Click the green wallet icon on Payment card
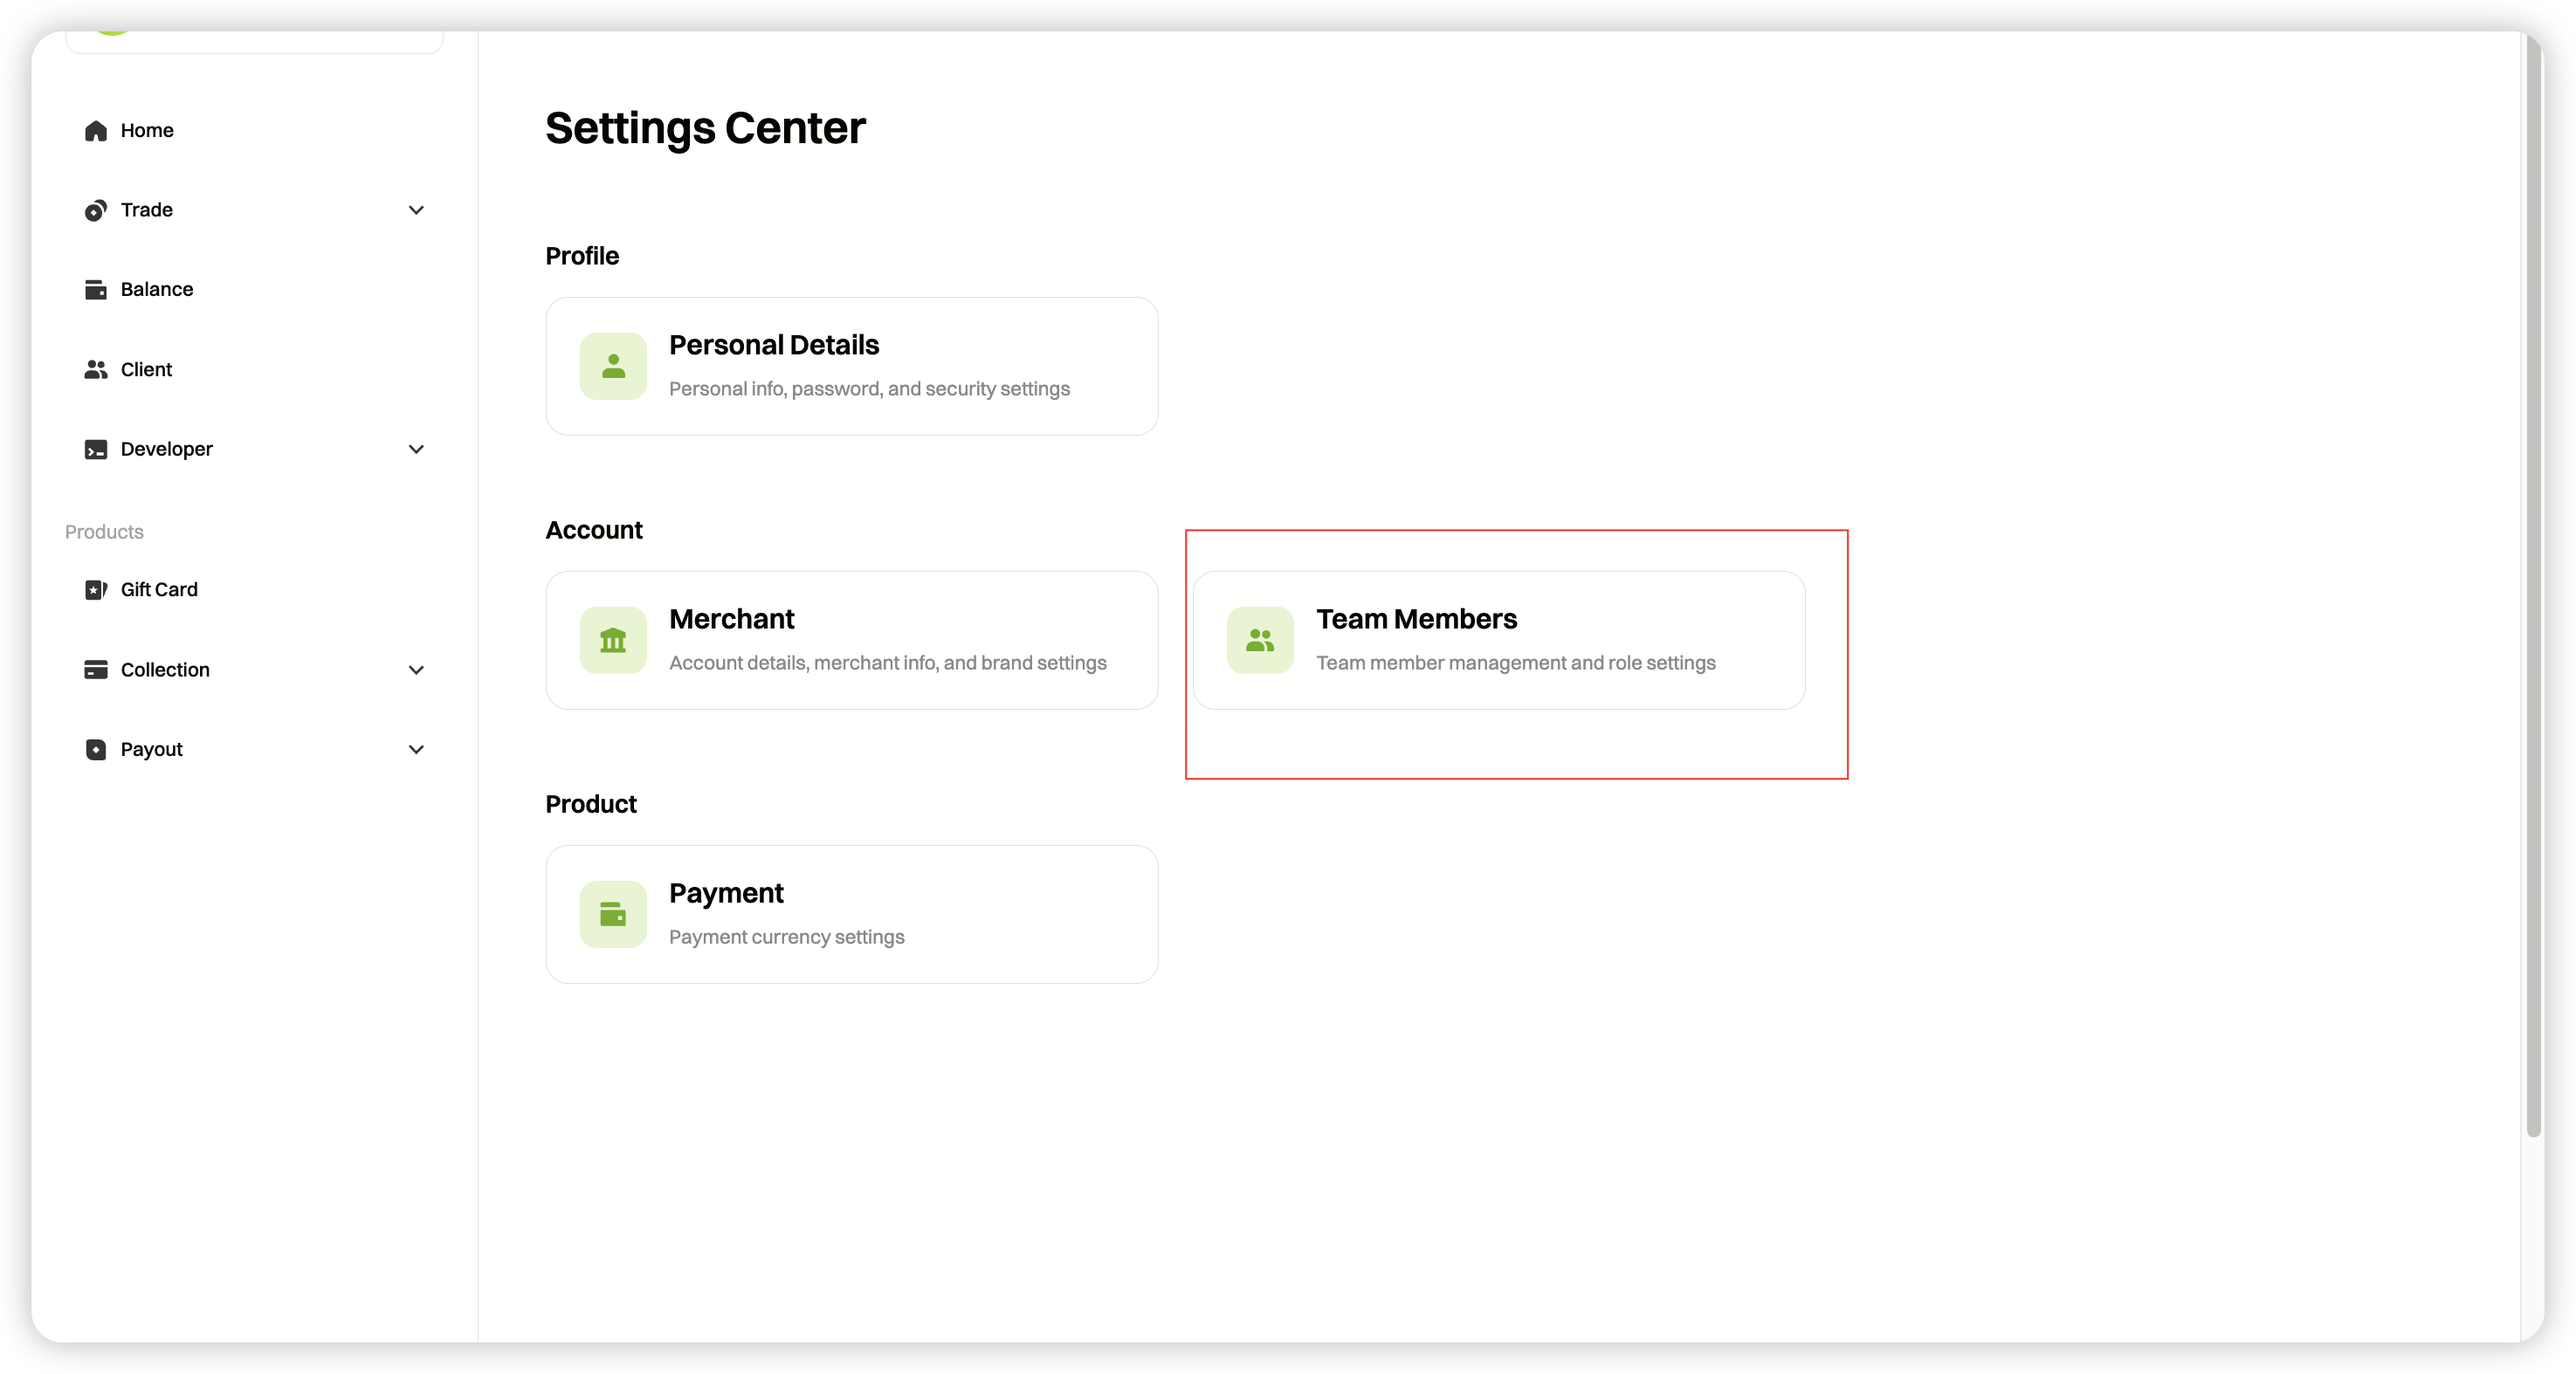This screenshot has width=2576, height=1374. point(613,914)
